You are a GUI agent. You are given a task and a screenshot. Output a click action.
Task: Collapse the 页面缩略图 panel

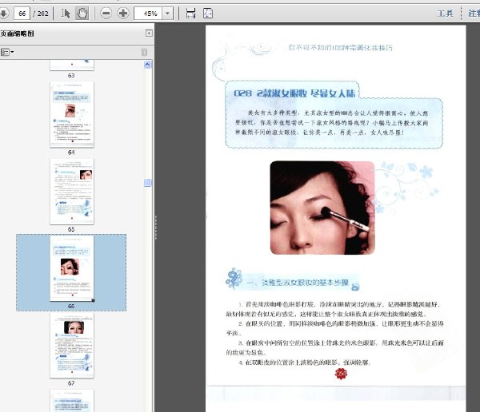pyautogui.click(x=149, y=33)
